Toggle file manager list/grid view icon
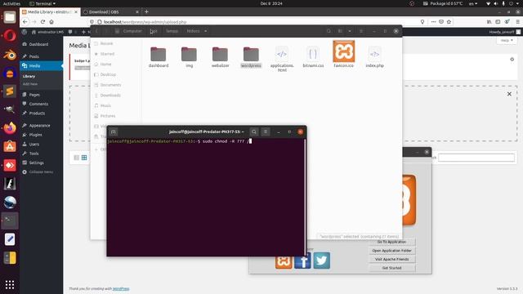 click(x=340, y=31)
